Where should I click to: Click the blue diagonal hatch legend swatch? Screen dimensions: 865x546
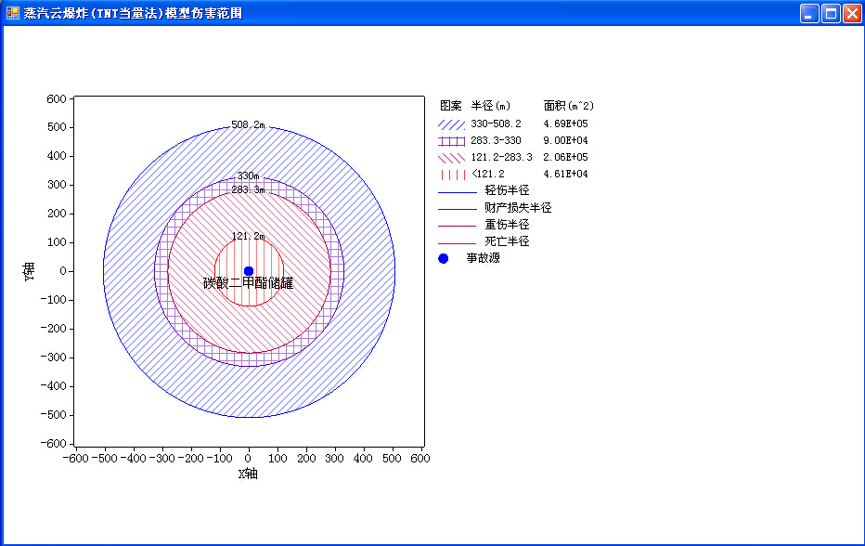coord(451,124)
